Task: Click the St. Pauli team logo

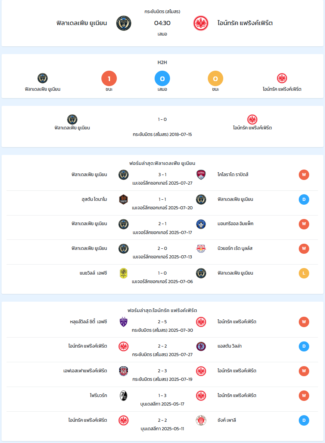Action: [x=201, y=420]
